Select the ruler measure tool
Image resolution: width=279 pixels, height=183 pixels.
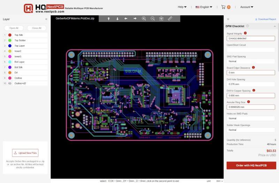coord(170,18)
